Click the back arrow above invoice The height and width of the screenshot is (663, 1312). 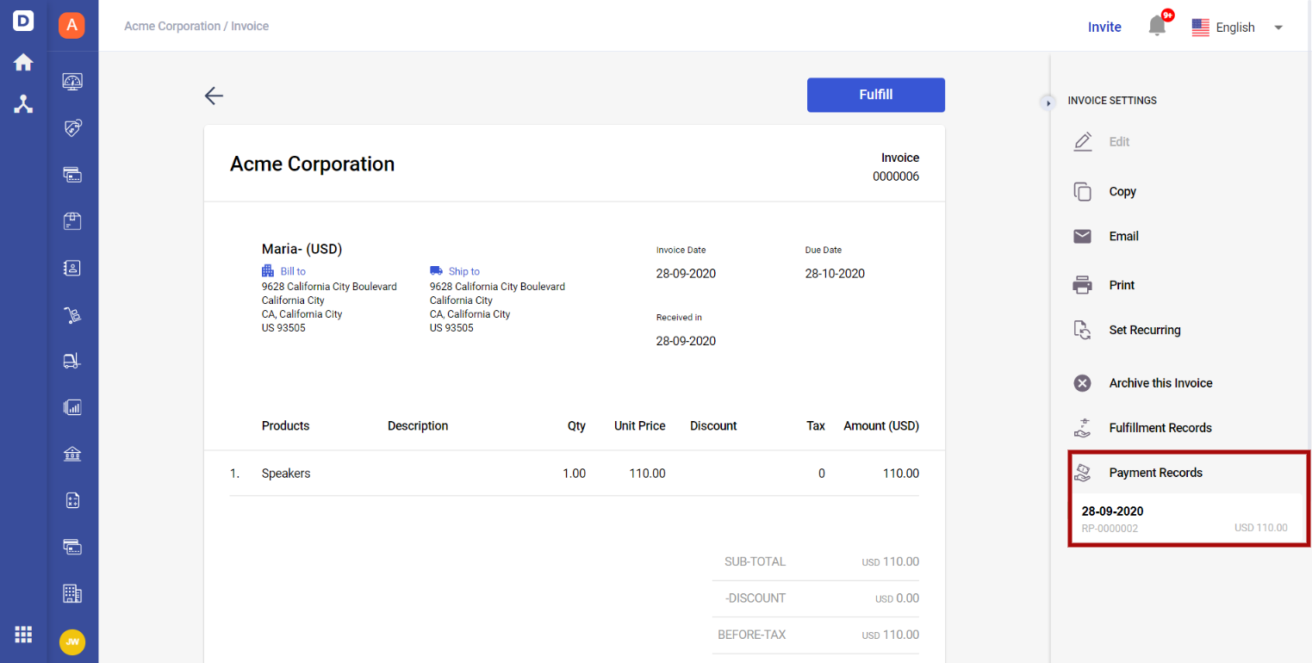point(214,96)
